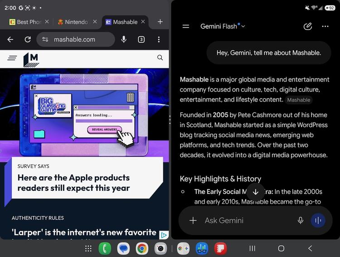Tap the status bar clock showing 2:00
Screen dimensions: 340x257
[x=10, y=8]
